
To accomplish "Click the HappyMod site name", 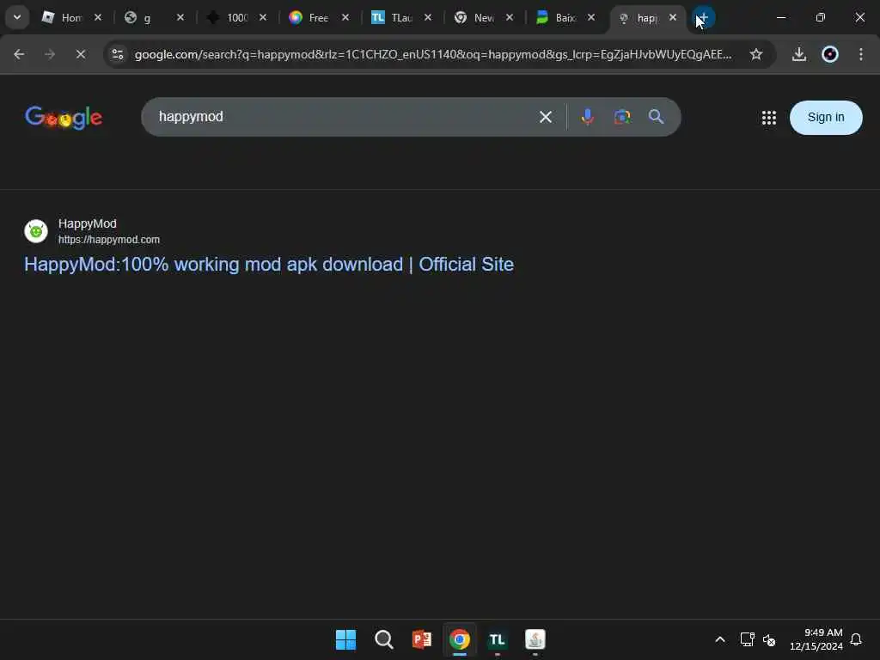I will [x=88, y=223].
